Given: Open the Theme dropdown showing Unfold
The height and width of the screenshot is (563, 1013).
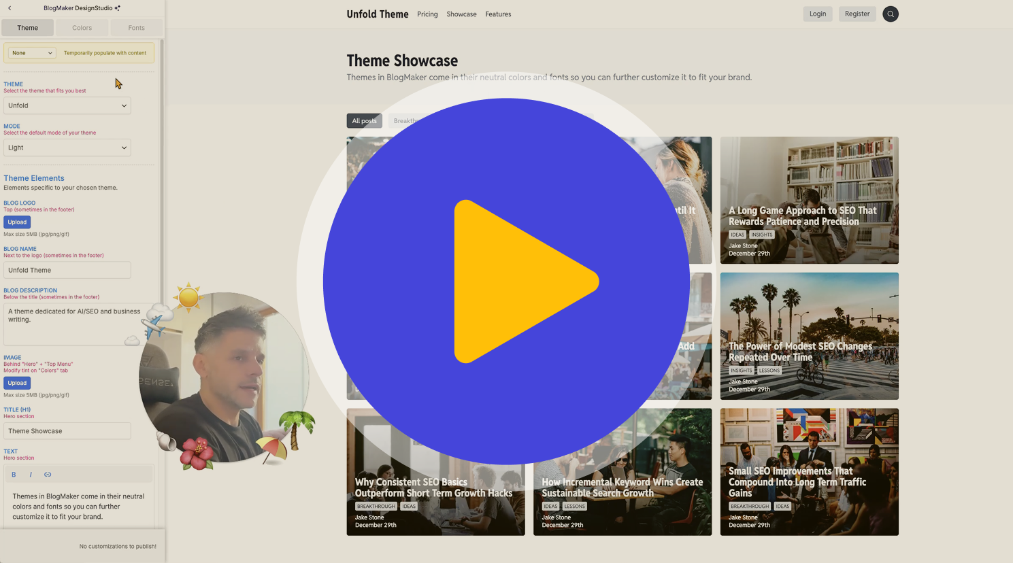Looking at the screenshot, I should tap(67, 105).
